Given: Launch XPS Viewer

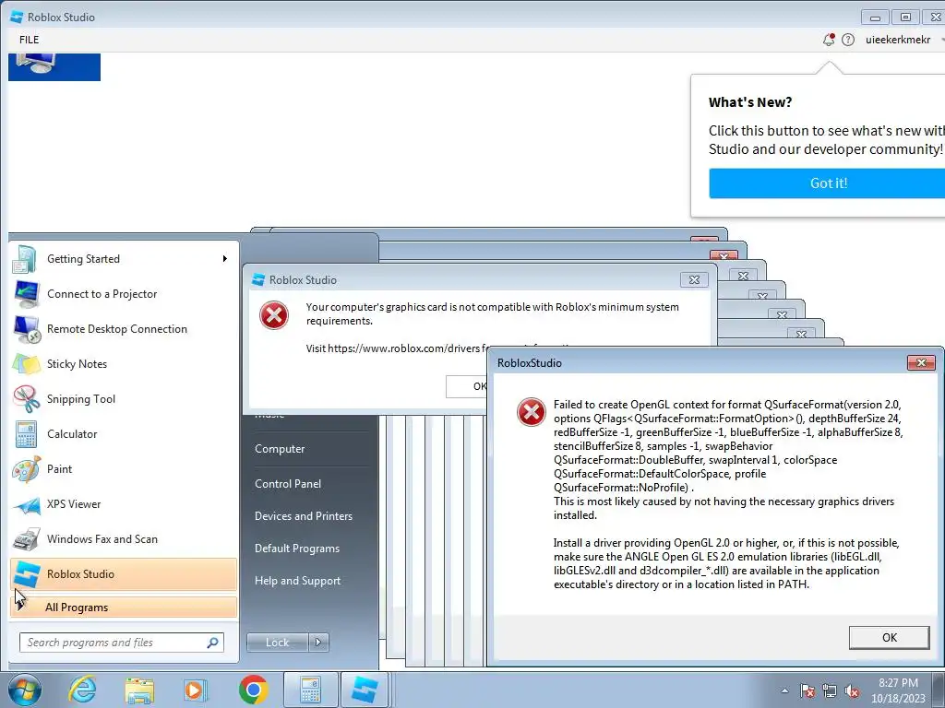Looking at the screenshot, I should pyautogui.click(x=124, y=504).
